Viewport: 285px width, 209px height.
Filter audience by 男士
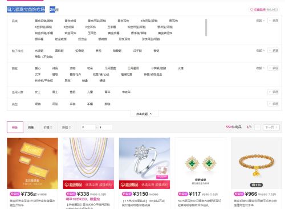click(x=55, y=92)
